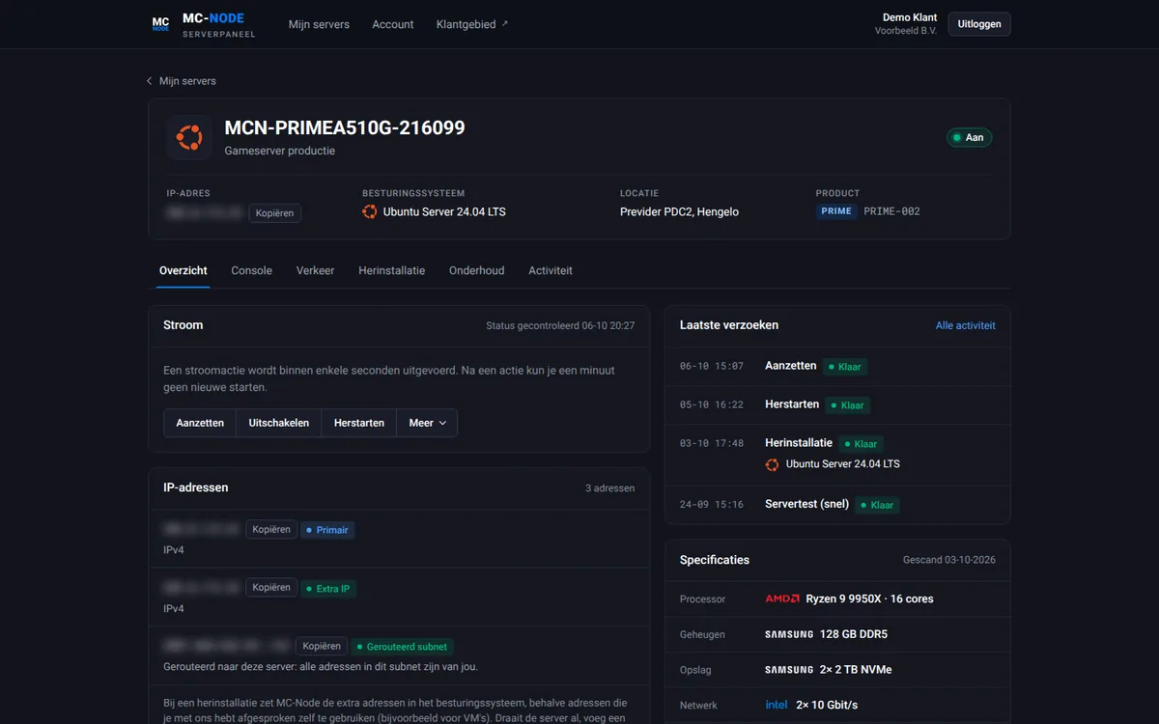Click the Primair badge
1159x724 pixels.
[327, 530]
